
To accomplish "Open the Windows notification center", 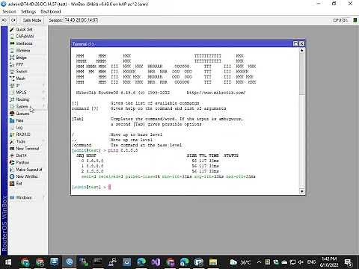I will tap(348, 262).
